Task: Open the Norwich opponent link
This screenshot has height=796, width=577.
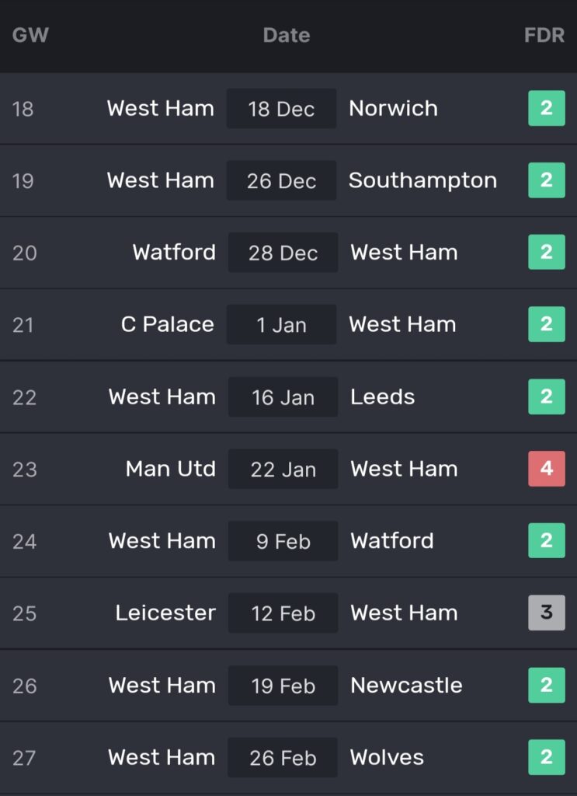Action: [x=393, y=108]
